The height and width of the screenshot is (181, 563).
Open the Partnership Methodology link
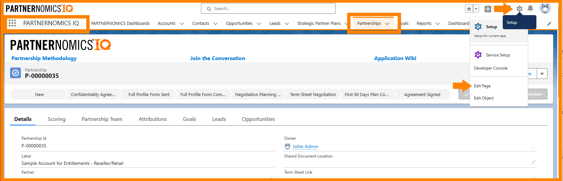tap(44, 58)
